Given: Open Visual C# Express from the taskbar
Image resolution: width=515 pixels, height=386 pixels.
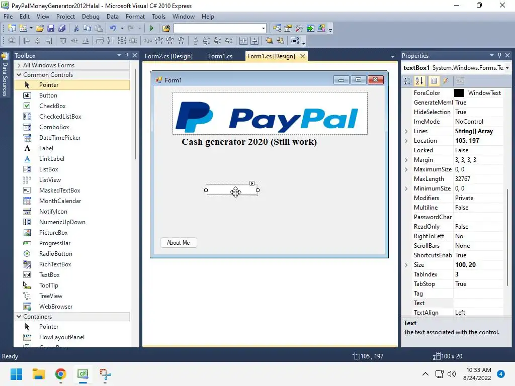Looking at the screenshot, I should pos(83,374).
